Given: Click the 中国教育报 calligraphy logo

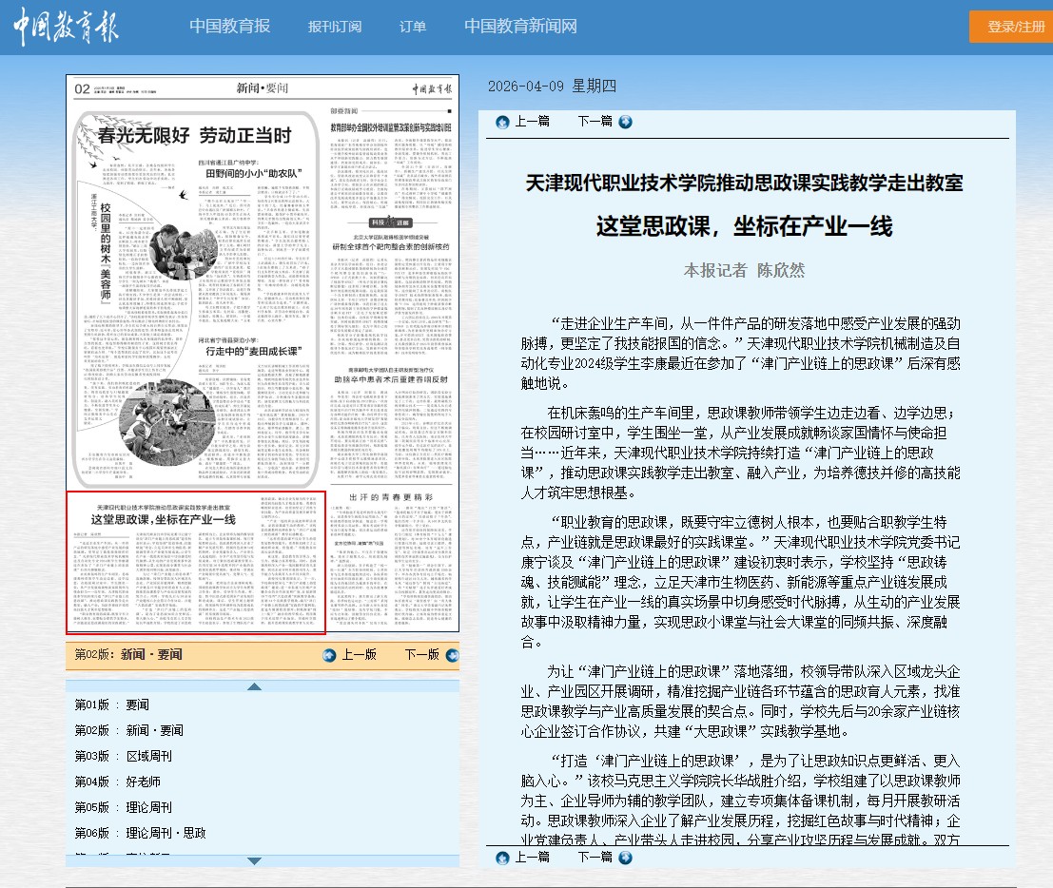Looking at the screenshot, I should (66, 27).
